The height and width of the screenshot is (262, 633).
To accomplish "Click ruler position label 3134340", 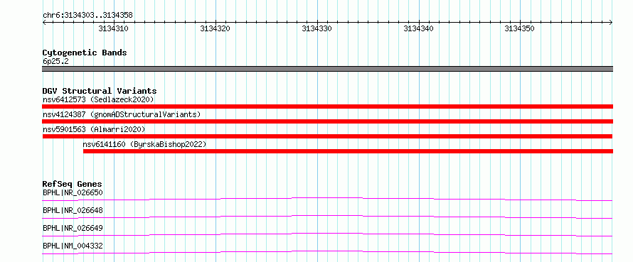I will click(418, 28).
